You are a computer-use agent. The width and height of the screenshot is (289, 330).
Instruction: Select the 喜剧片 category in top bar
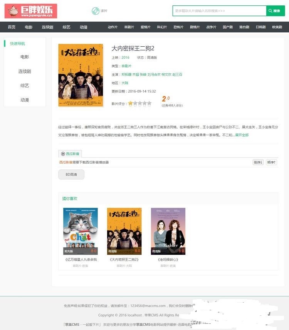[x=129, y=27]
